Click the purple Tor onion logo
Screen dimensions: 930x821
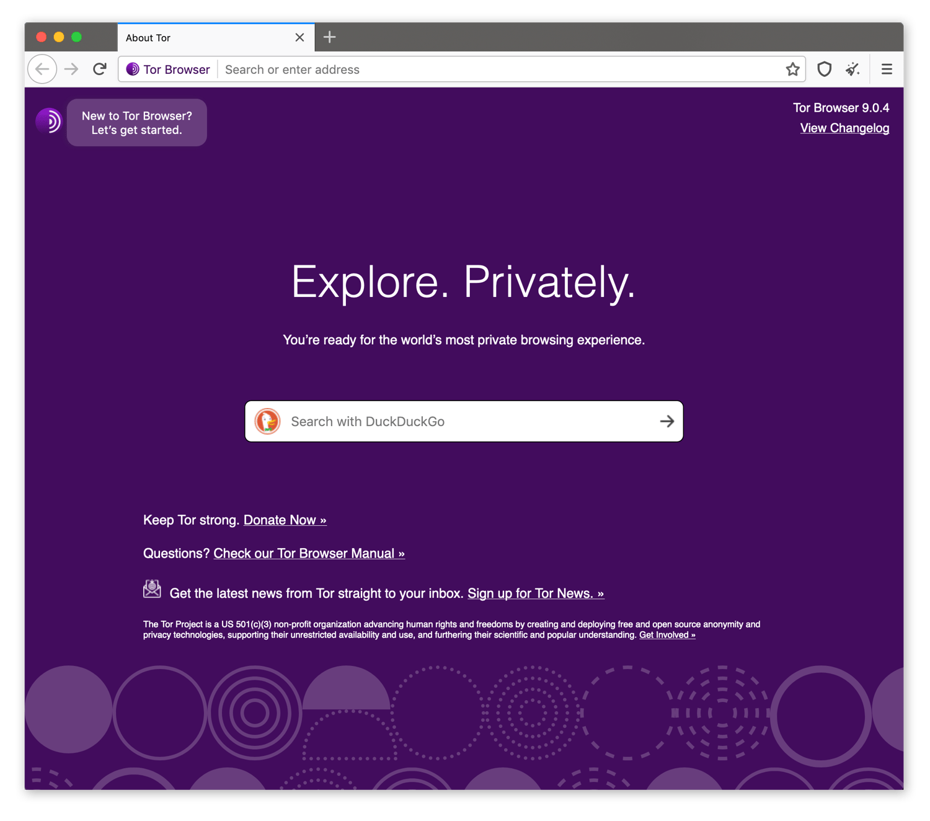[48, 121]
